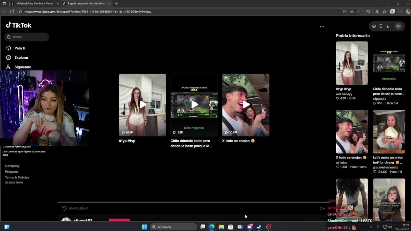Open the weluvzoeyy username
Screen dimensions: 411x231
pyautogui.click(x=344, y=94)
